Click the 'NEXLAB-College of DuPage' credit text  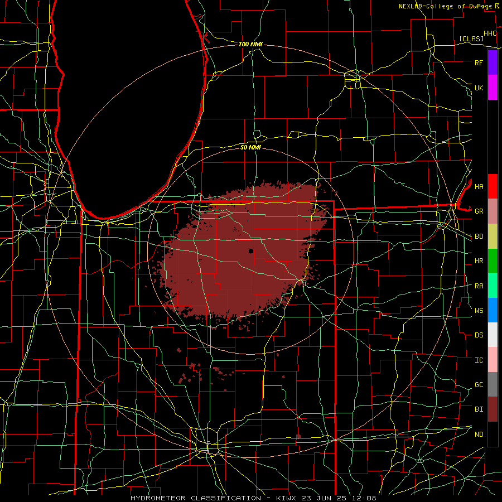445,6
